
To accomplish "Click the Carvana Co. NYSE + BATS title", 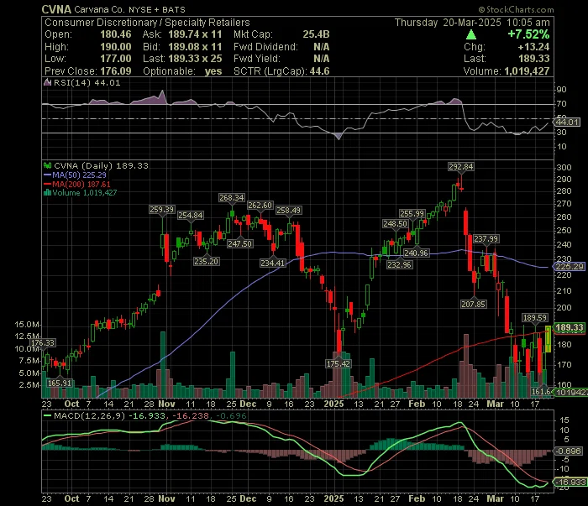I will (x=129, y=9).
